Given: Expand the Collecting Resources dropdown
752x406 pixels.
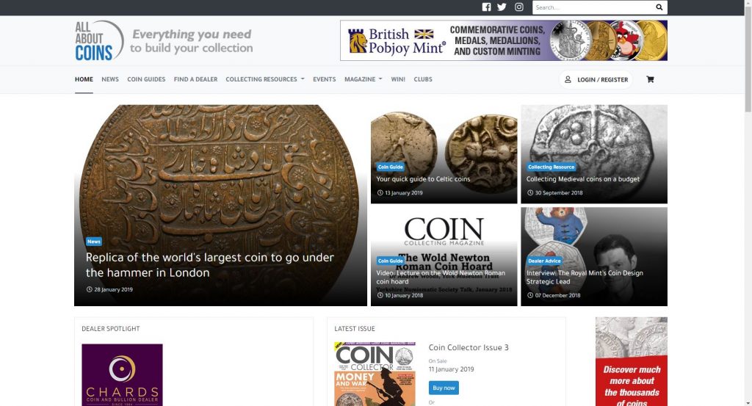Looking at the screenshot, I should point(264,79).
